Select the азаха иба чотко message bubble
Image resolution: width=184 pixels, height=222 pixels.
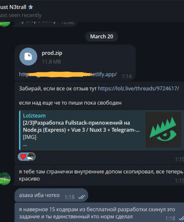coord(51,195)
